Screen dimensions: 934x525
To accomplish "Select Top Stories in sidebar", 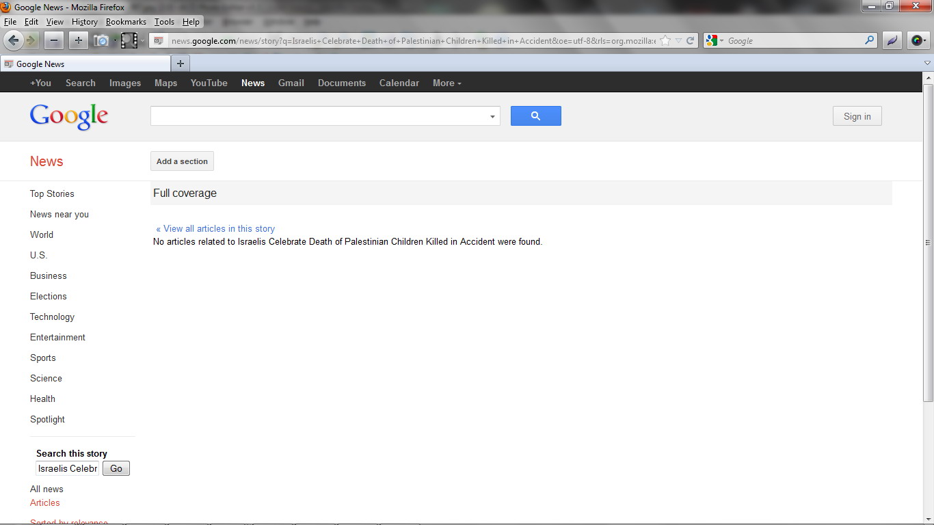I will [52, 193].
